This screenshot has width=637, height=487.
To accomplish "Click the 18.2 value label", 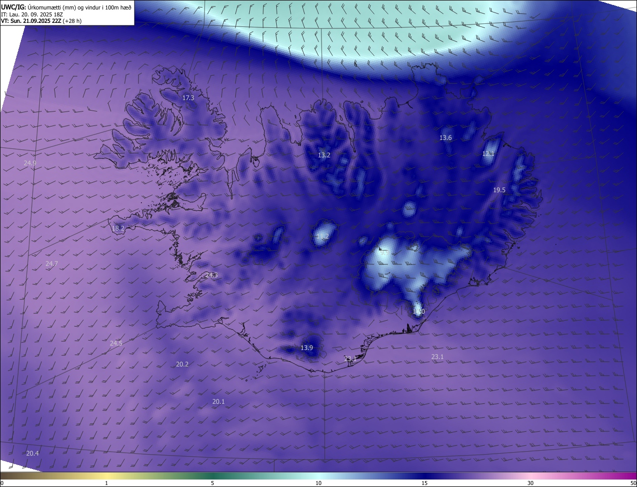I will pos(118,229).
